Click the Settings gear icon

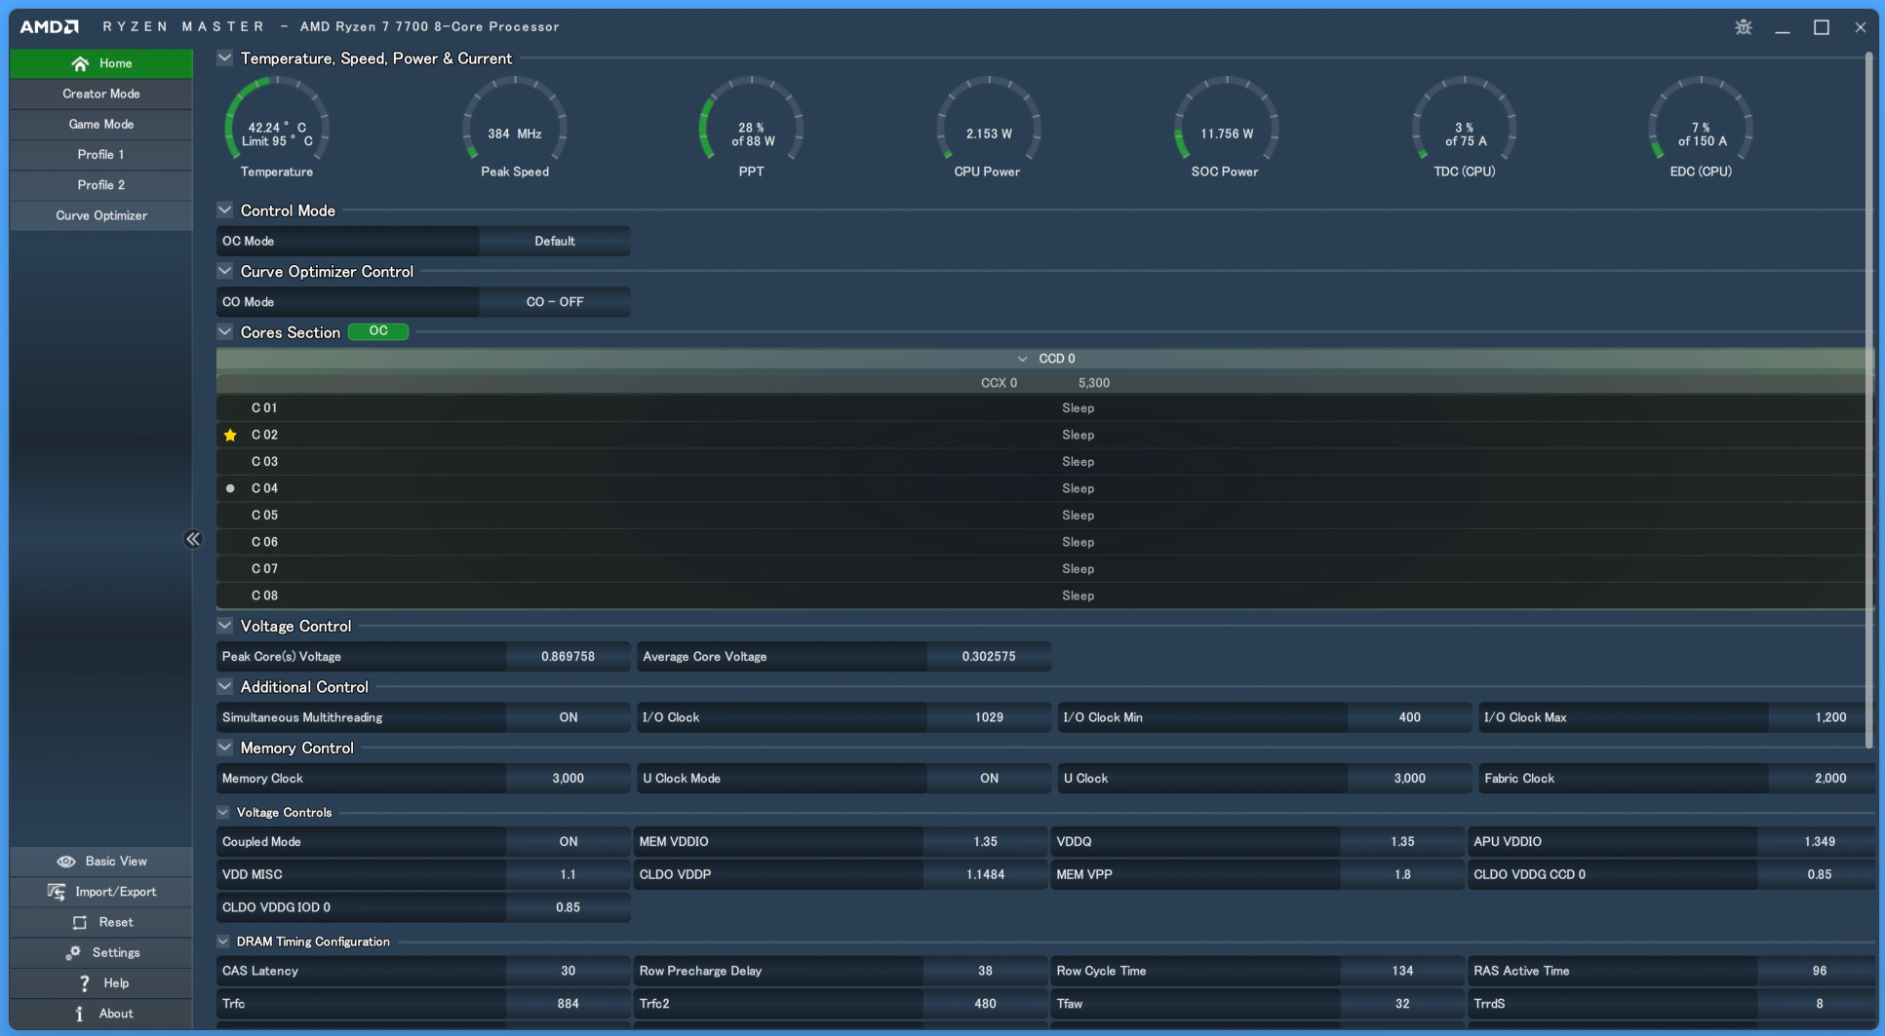pos(73,952)
